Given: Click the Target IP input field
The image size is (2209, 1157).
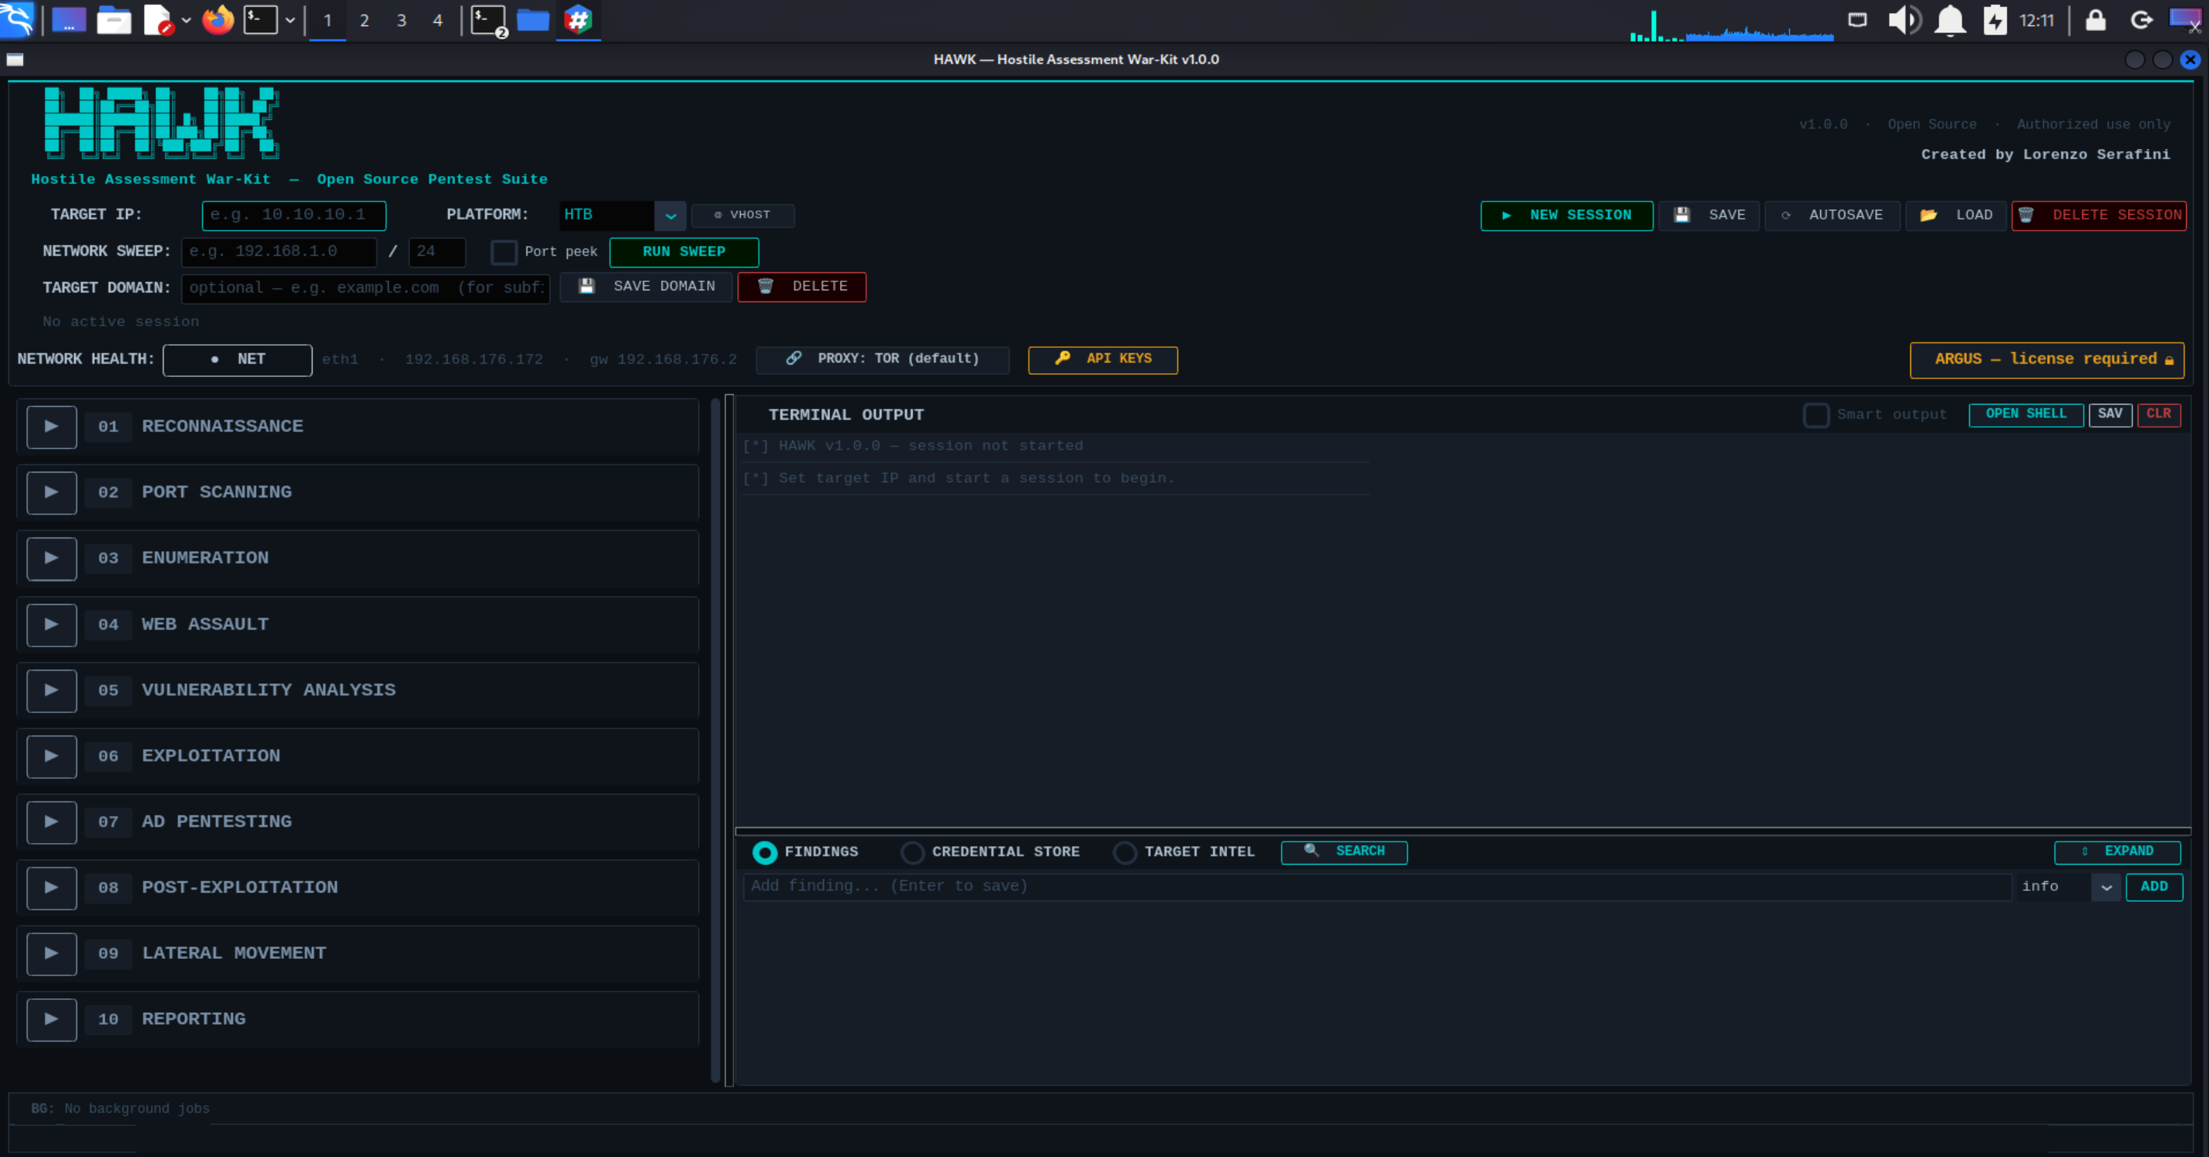Looking at the screenshot, I should click(x=294, y=215).
